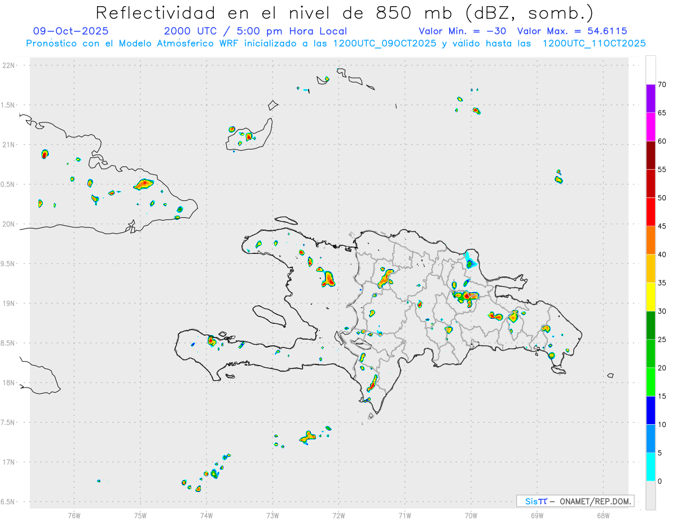
Task: Click the latitude axis label '9.5N'
Action: pos(8,264)
